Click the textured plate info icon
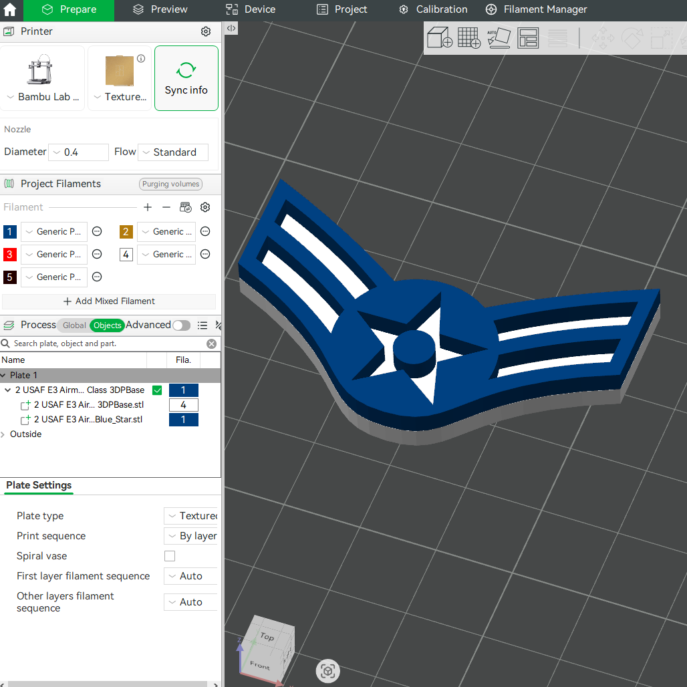687x687 pixels. (141, 58)
